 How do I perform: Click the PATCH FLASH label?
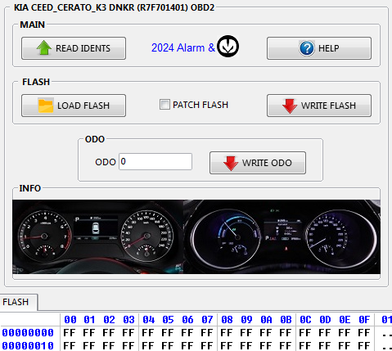pyautogui.click(x=201, y=105)
